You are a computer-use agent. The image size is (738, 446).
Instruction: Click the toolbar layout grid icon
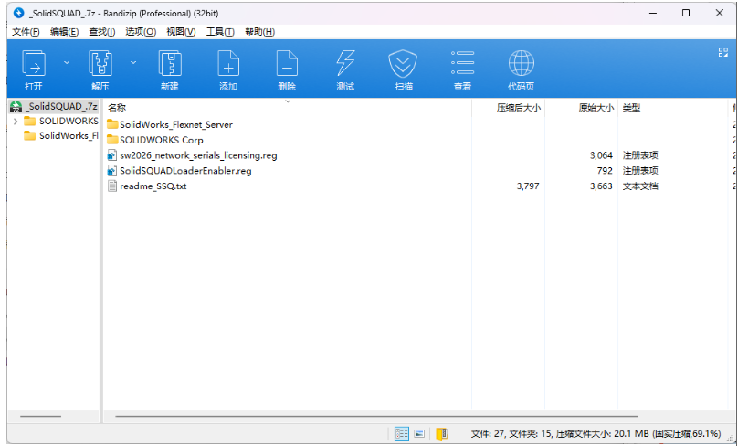[723, 52]
